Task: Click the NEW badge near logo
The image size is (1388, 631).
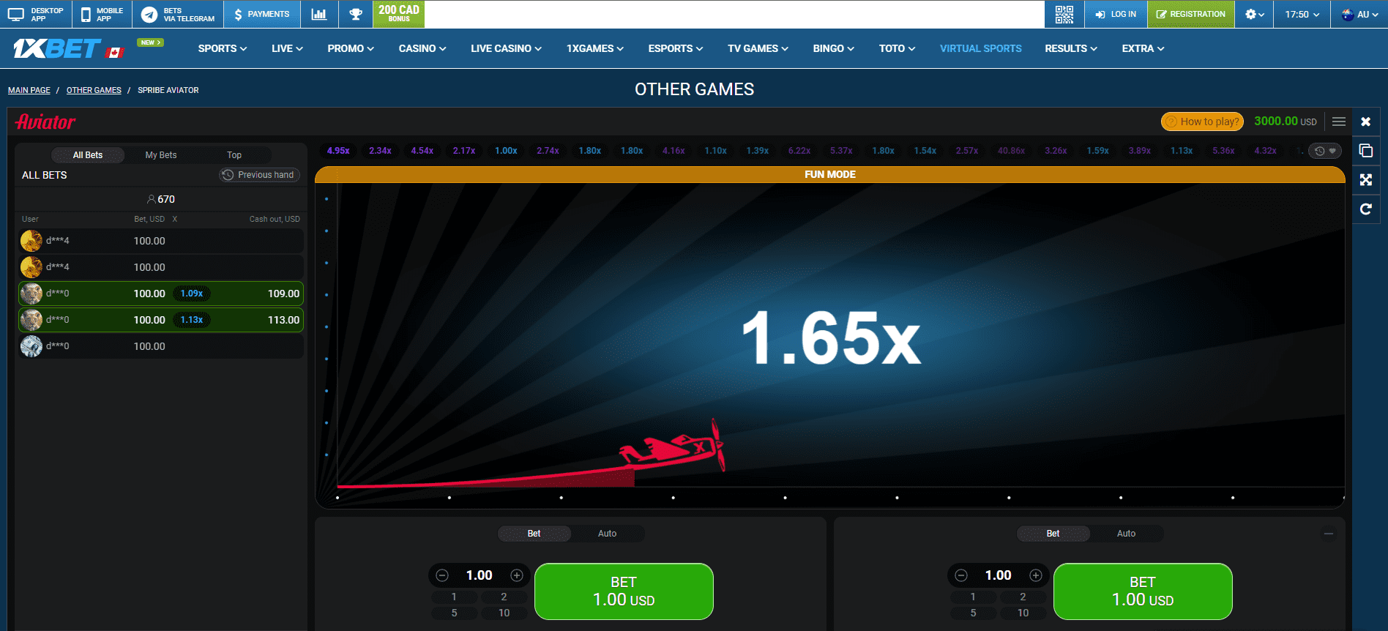Action: tap(150, 42)
